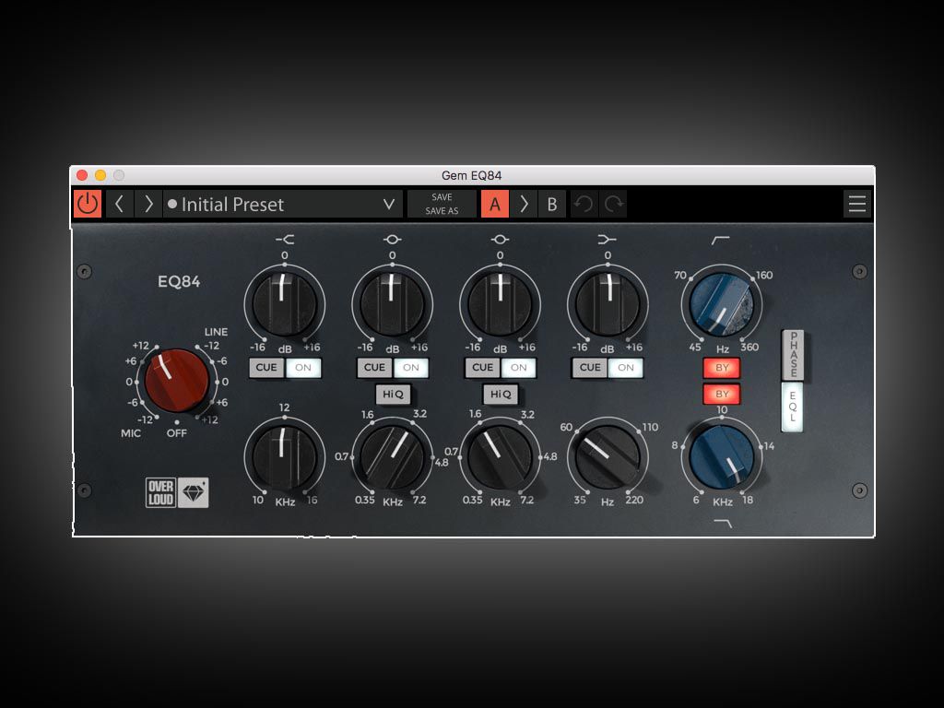Click the undo arrow icon
944x708 pixels.
coord(583,204)
